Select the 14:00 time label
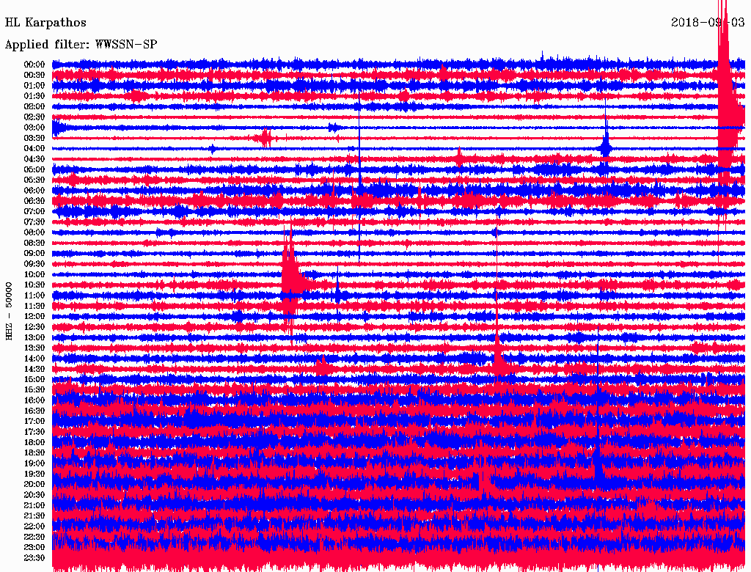The width and height of the screenshot is (751, 572). (34, 359)
